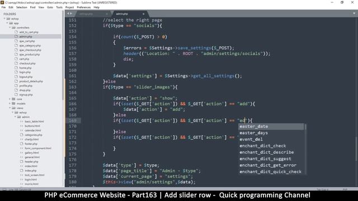Choose enchant_dict_describe from autocomplete list
This screenshot has width=358, height=201.
271,152
